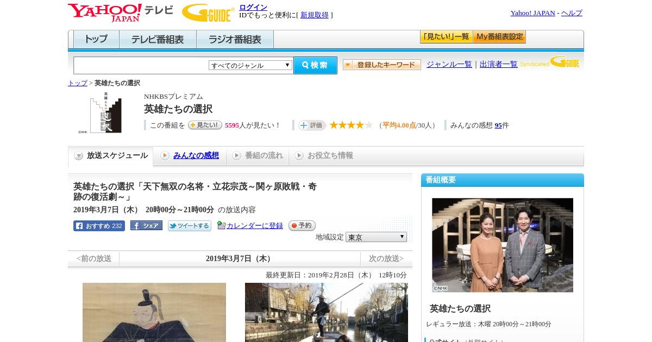Screen dimensions: 652x342
Task: Go to the Yahoo! JAPAN homepage link
Action: pyautogui.click(x=532, y=12)
